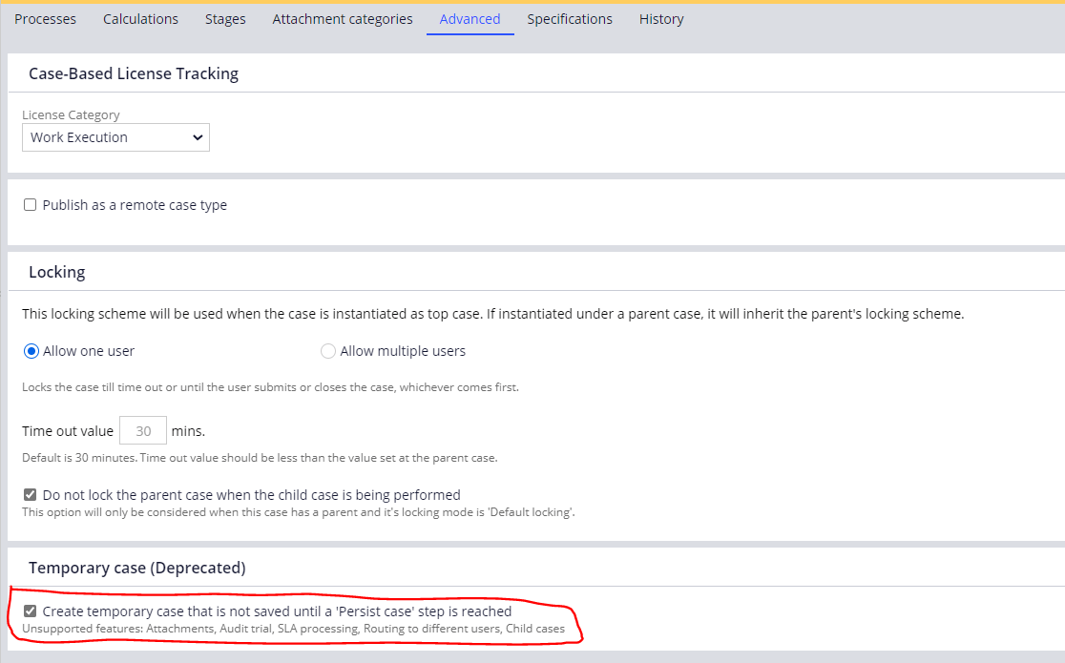Enable Publish as a remote case type

coord(30,204)
